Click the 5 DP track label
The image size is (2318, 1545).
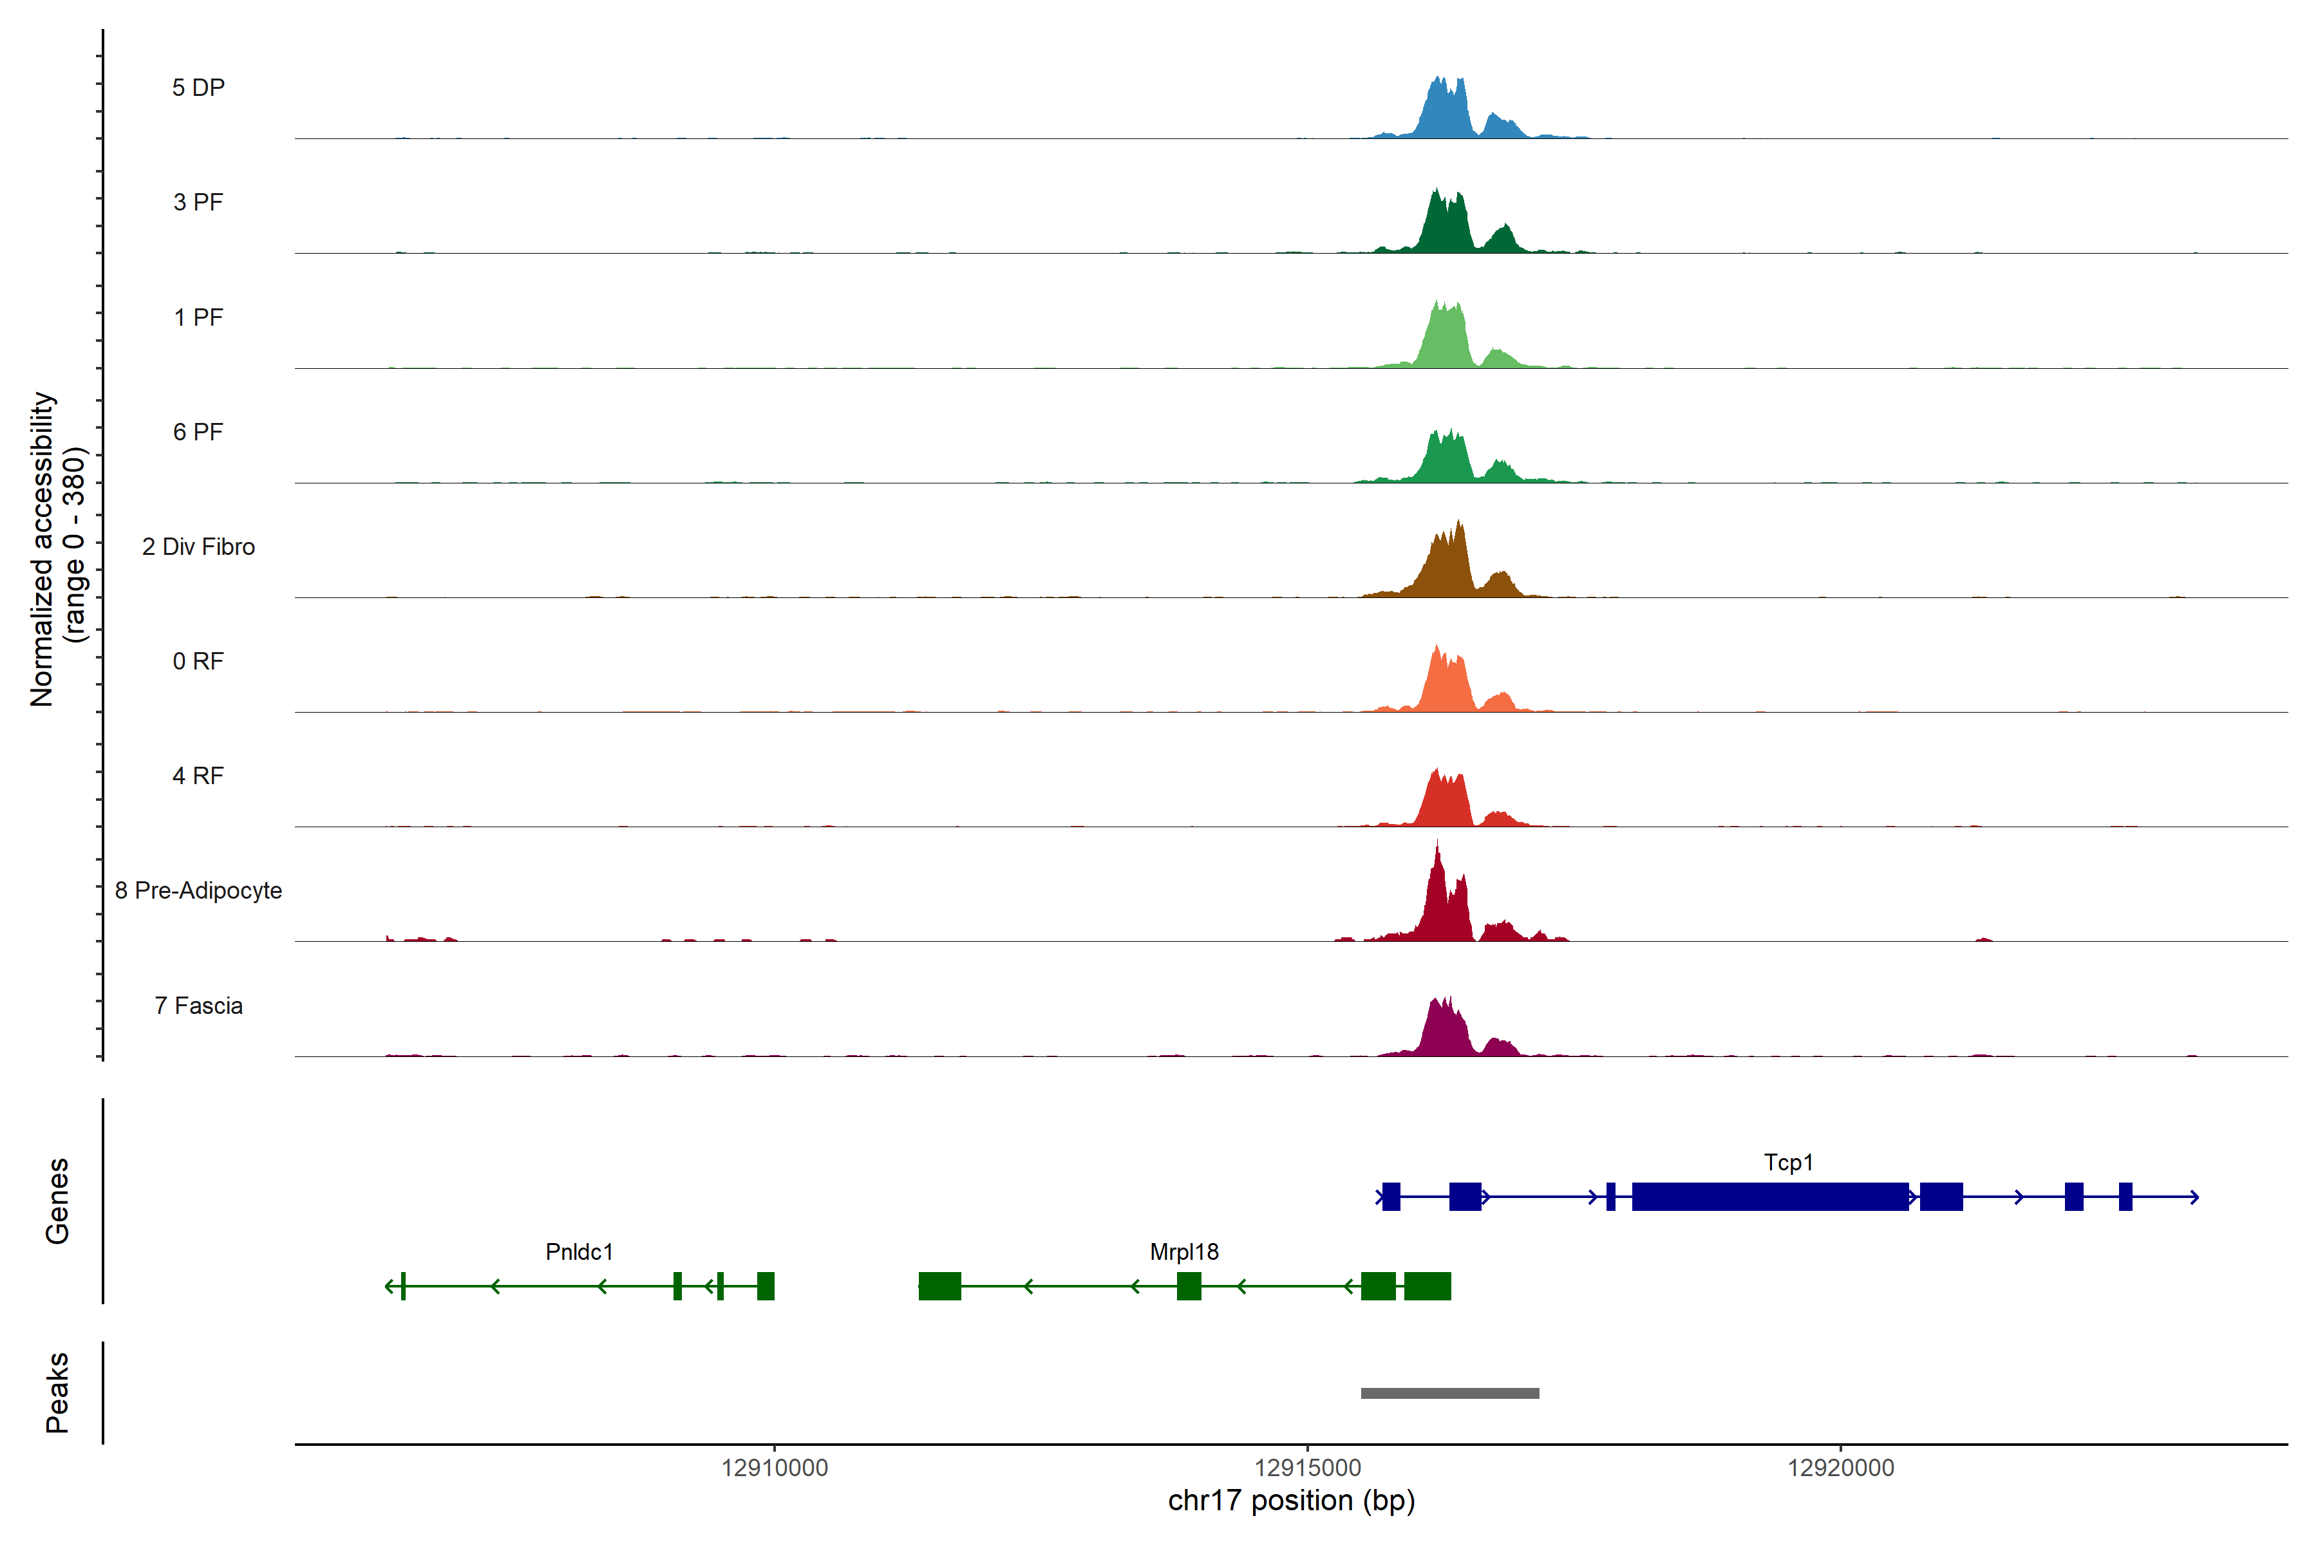[198, 88]
